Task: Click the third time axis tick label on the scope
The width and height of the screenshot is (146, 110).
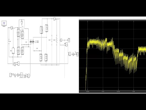Action: (x=118, y=91)
